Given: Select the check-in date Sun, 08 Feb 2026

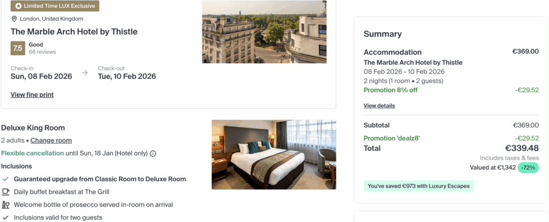Looking at the screenshot, I should click(x=41, y=76).
